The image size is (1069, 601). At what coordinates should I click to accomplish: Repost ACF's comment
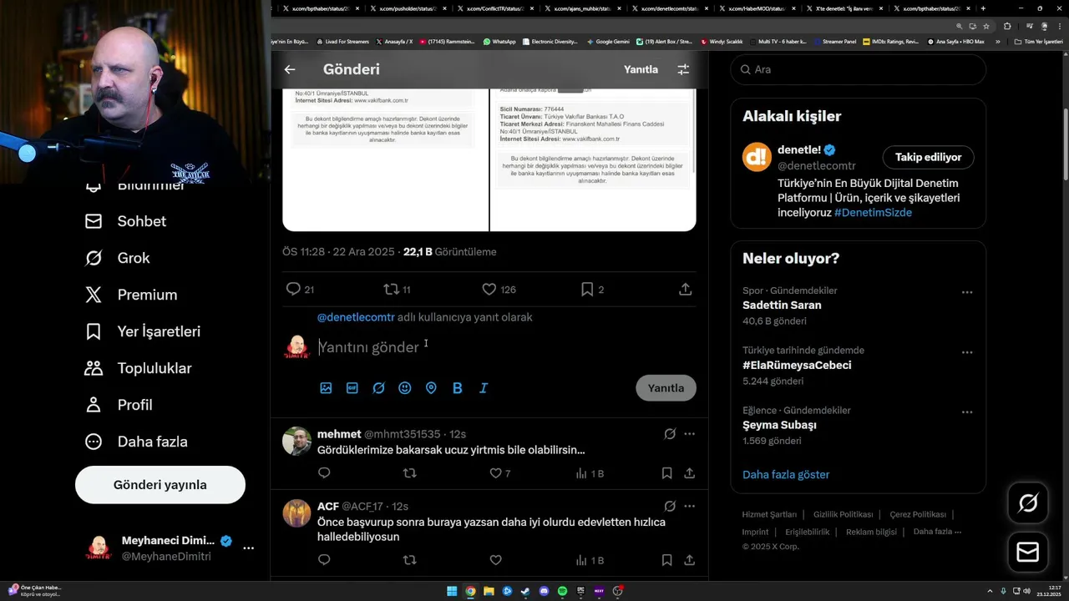pyautogui.click(x=409, y=560)
